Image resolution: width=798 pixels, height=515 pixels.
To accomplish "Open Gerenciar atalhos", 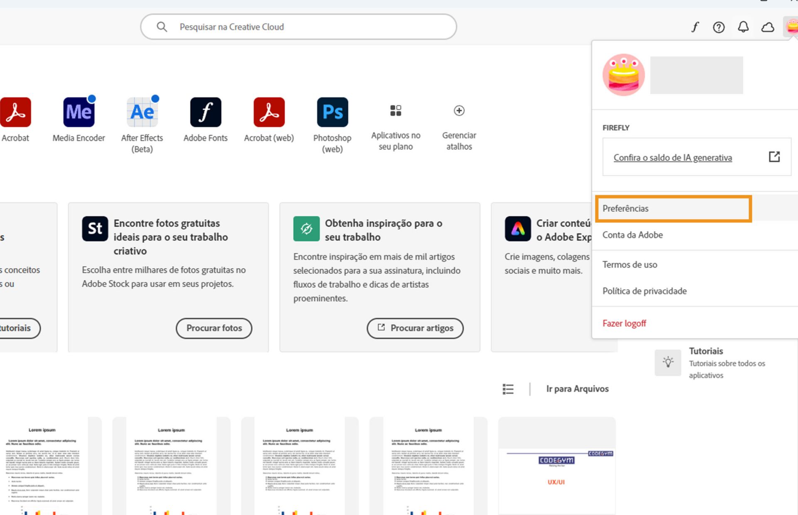I will tap(458, 110).
